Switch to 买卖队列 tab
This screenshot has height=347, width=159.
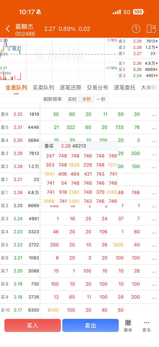[x=44, y=88]
